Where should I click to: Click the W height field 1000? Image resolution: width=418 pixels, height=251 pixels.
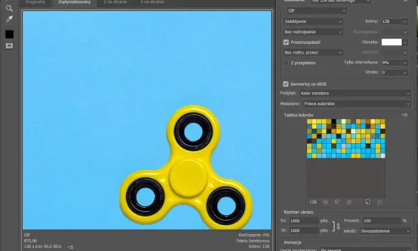(x=304, y=231)
